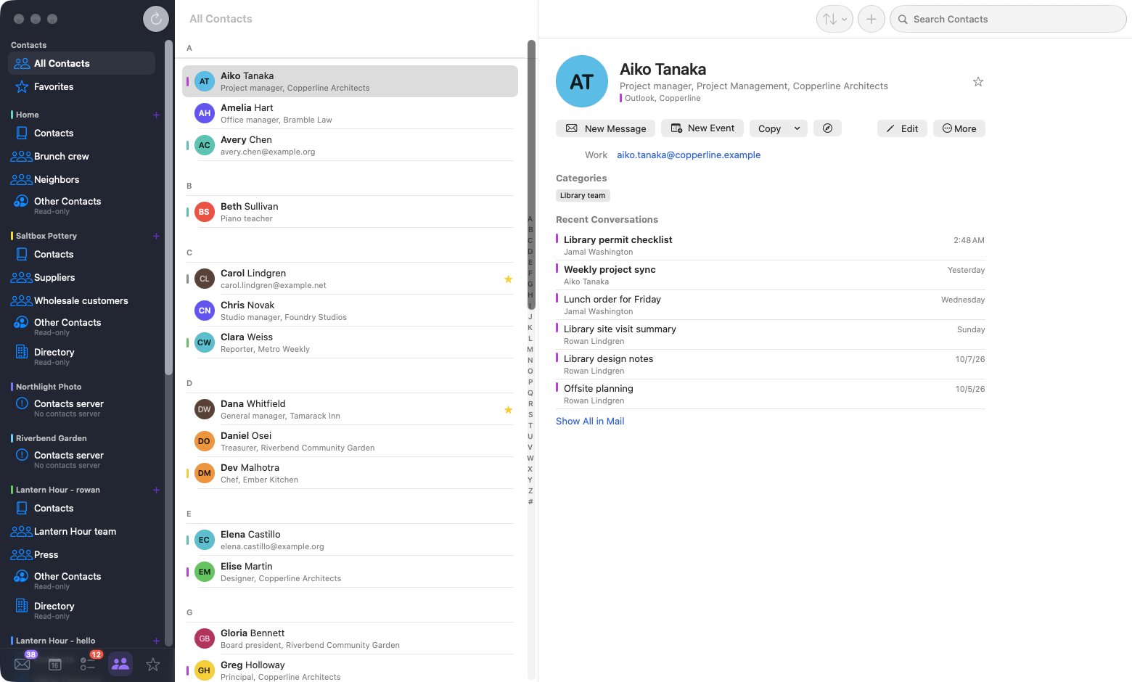
Task: Open the Neighbors group
Action: click(x=81, y=179)
